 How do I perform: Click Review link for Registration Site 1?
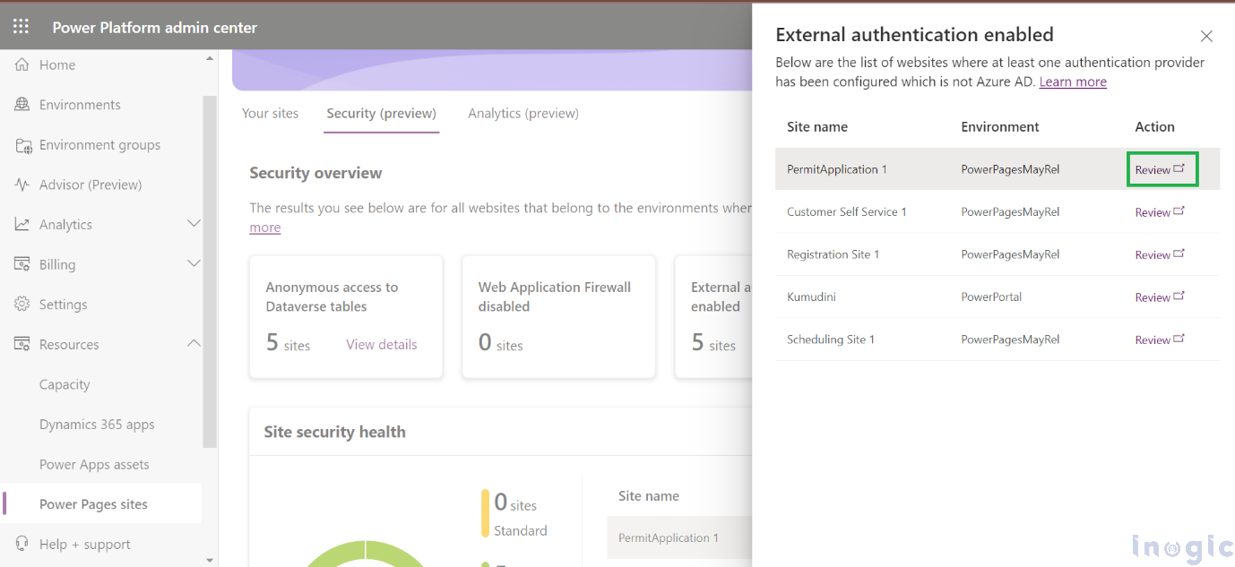click(x=1153, y=254)
